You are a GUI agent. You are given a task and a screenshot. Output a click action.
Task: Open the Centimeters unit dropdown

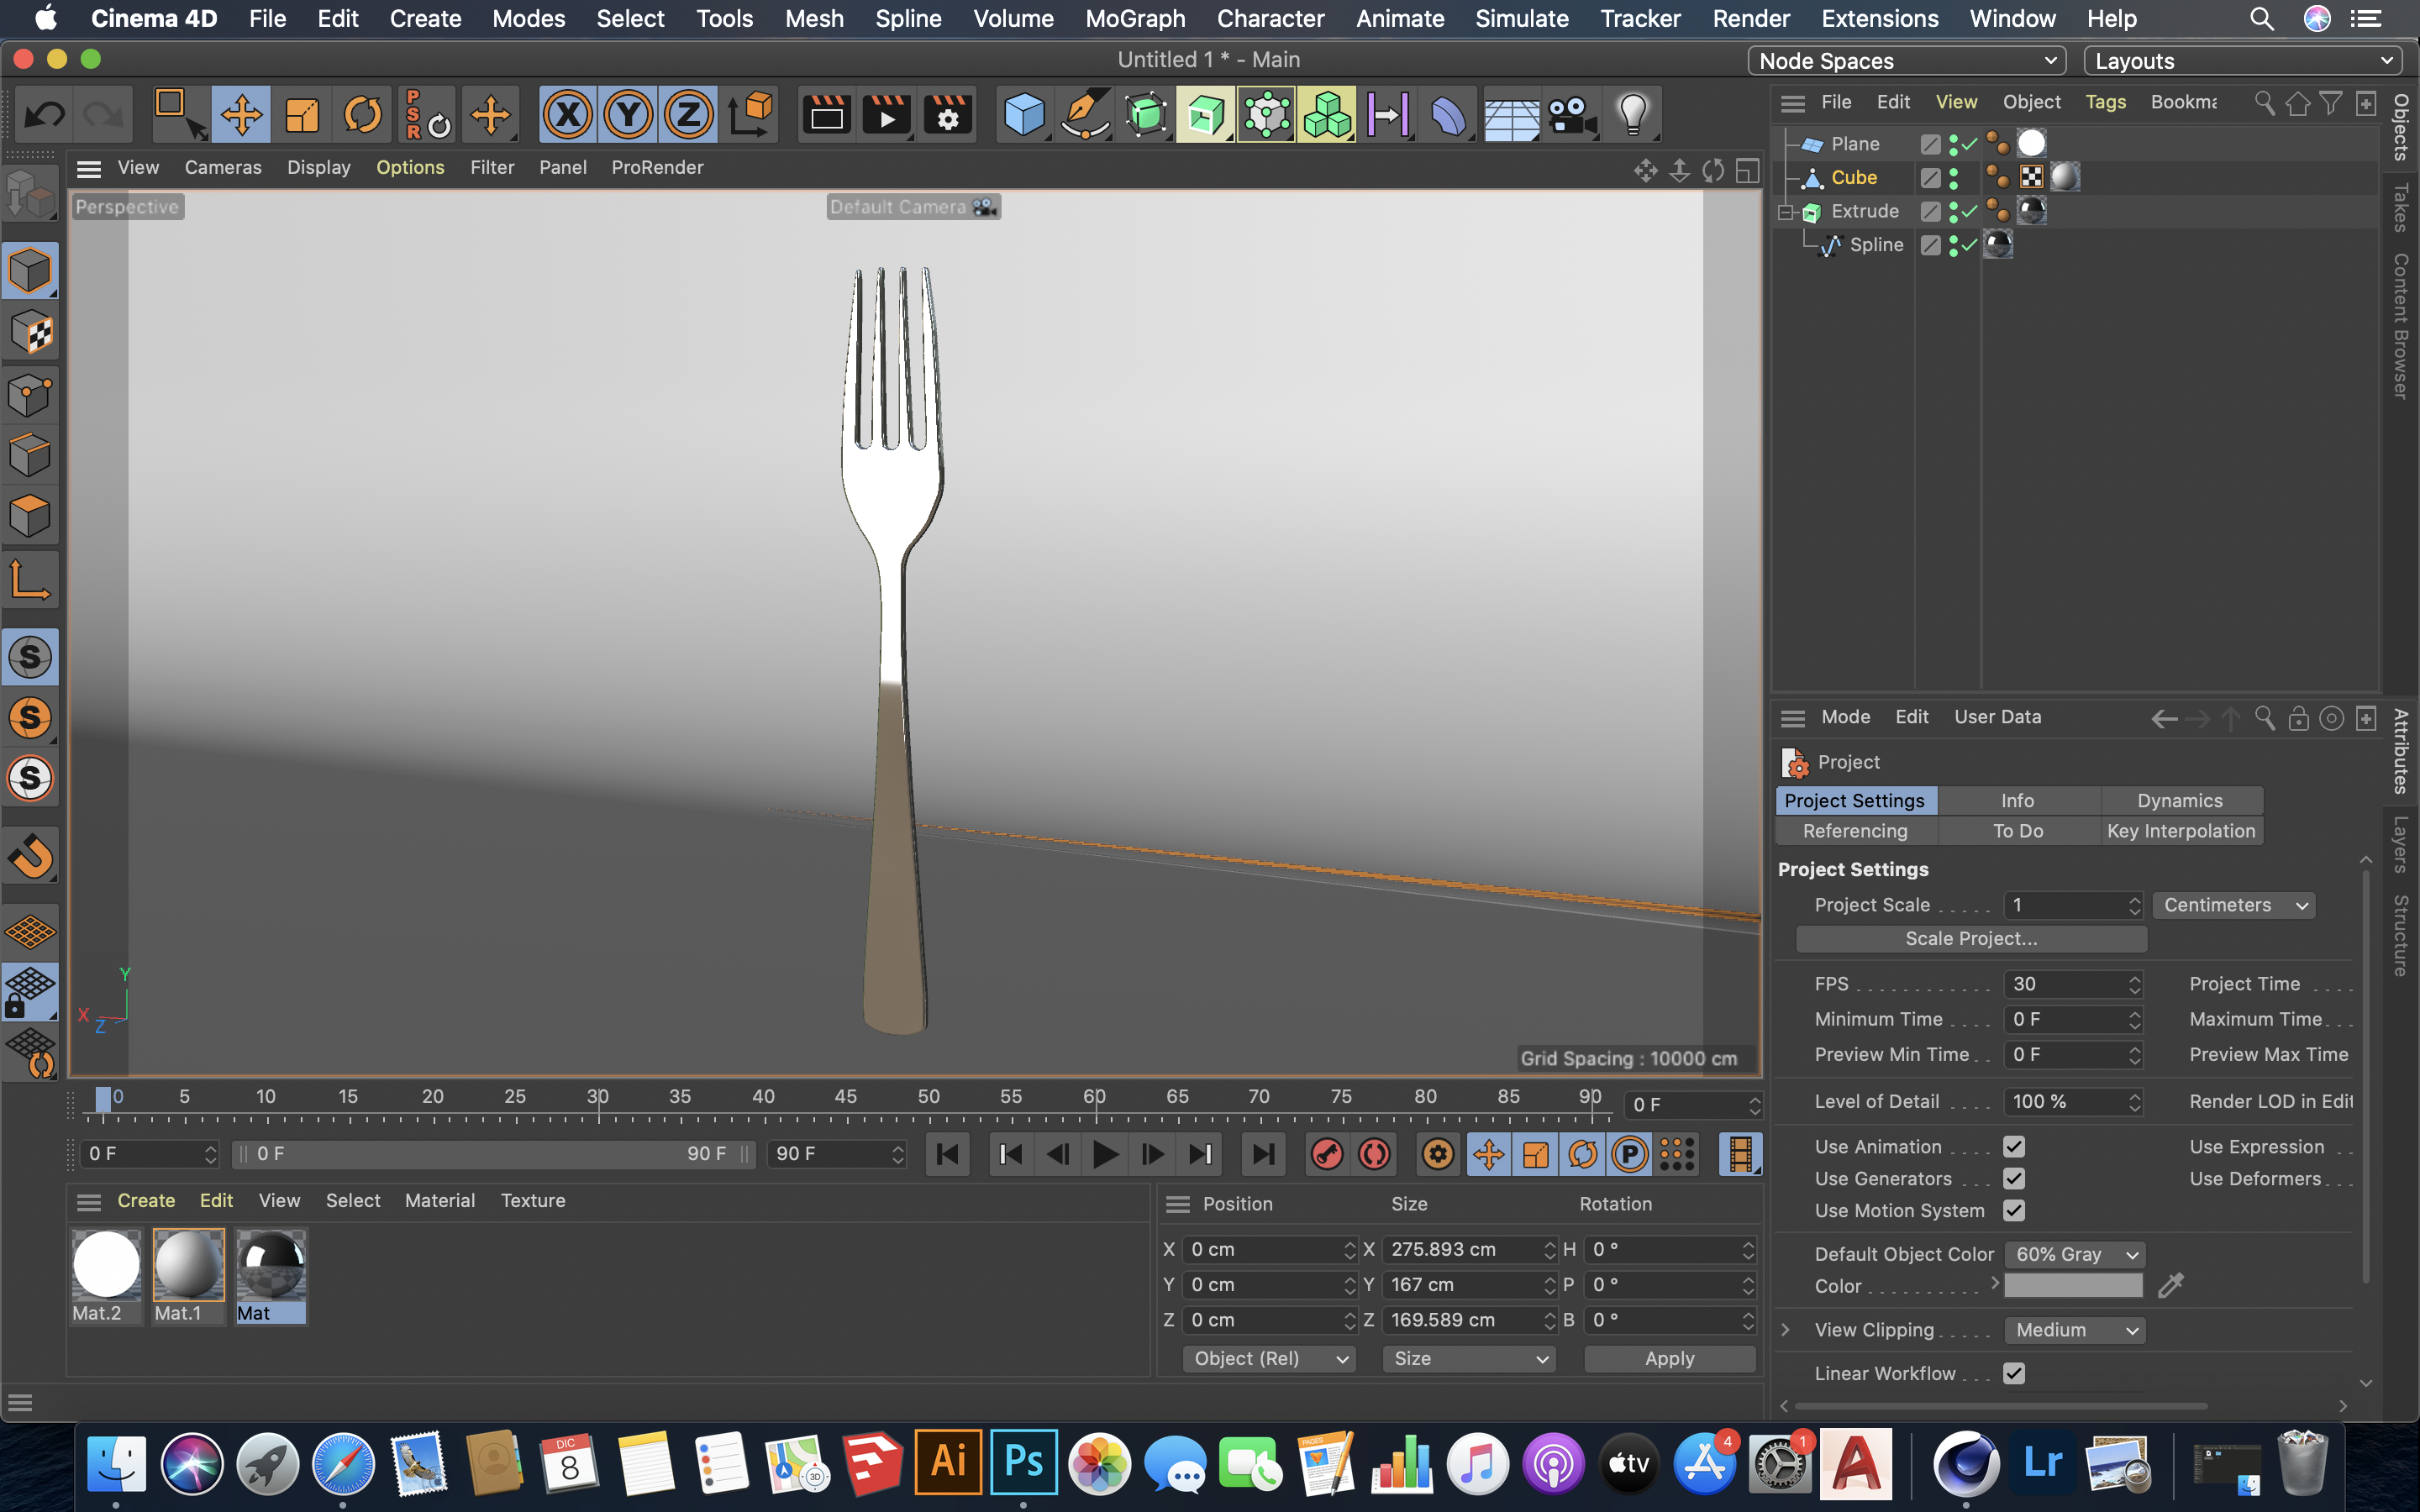(x=2234, y=905)
